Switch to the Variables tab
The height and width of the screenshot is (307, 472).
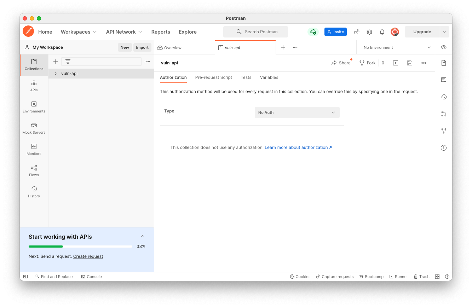pos(269,77)
